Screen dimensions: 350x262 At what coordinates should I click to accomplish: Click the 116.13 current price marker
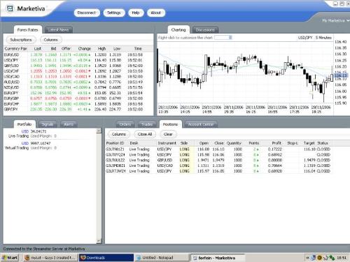click(x=341, y=75)
